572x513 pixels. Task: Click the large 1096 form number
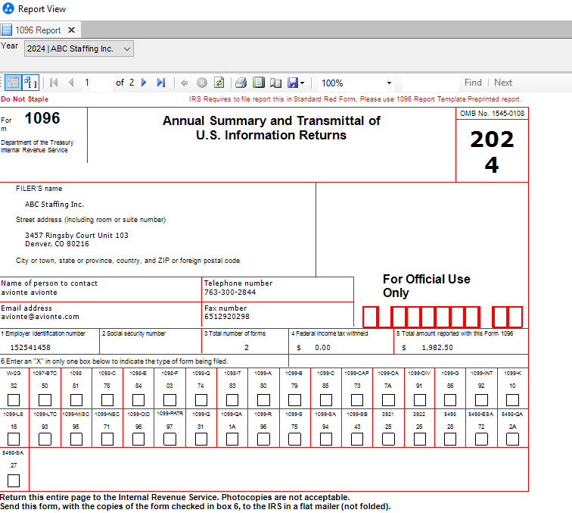[42, 118]
